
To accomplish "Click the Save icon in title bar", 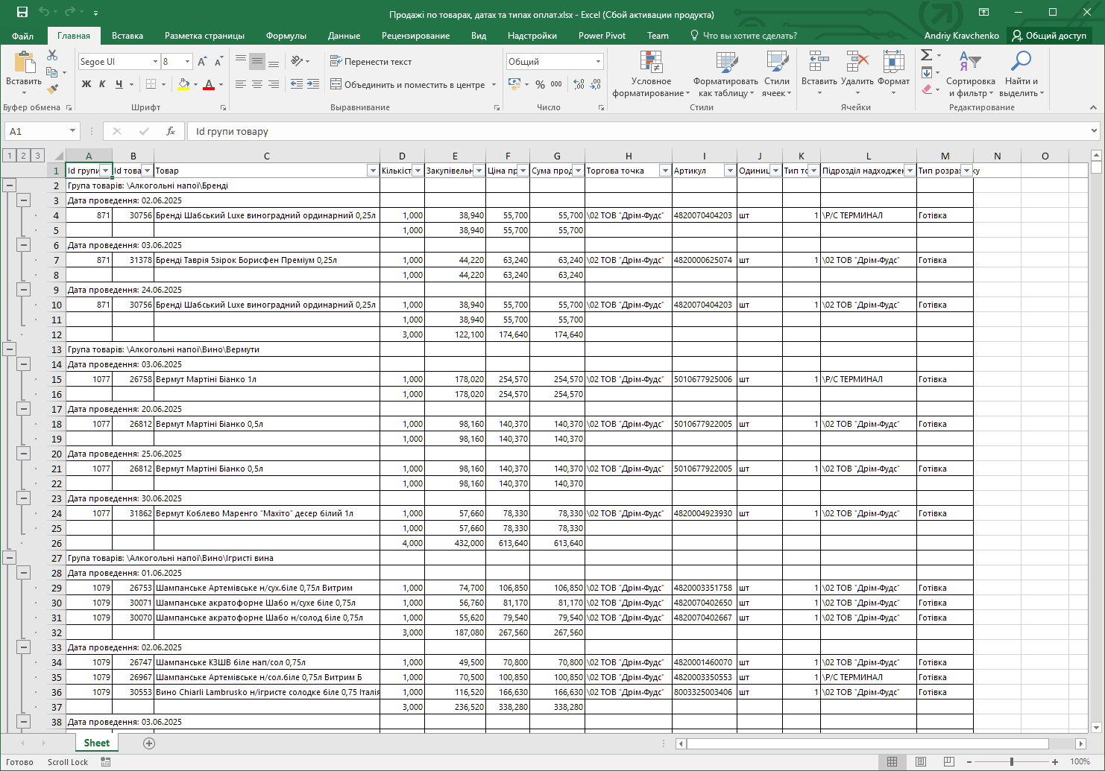I will pyautogui.click(x=22, y=12).
